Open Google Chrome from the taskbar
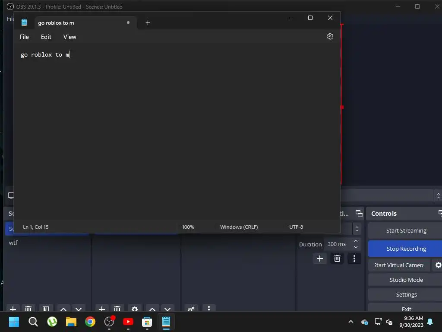 pyautogui.click(x=90, y=322)
